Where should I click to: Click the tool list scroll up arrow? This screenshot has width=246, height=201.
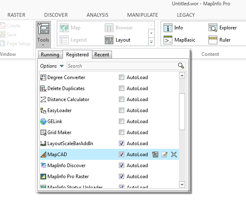pyautogui.click(x=182, y=75)
